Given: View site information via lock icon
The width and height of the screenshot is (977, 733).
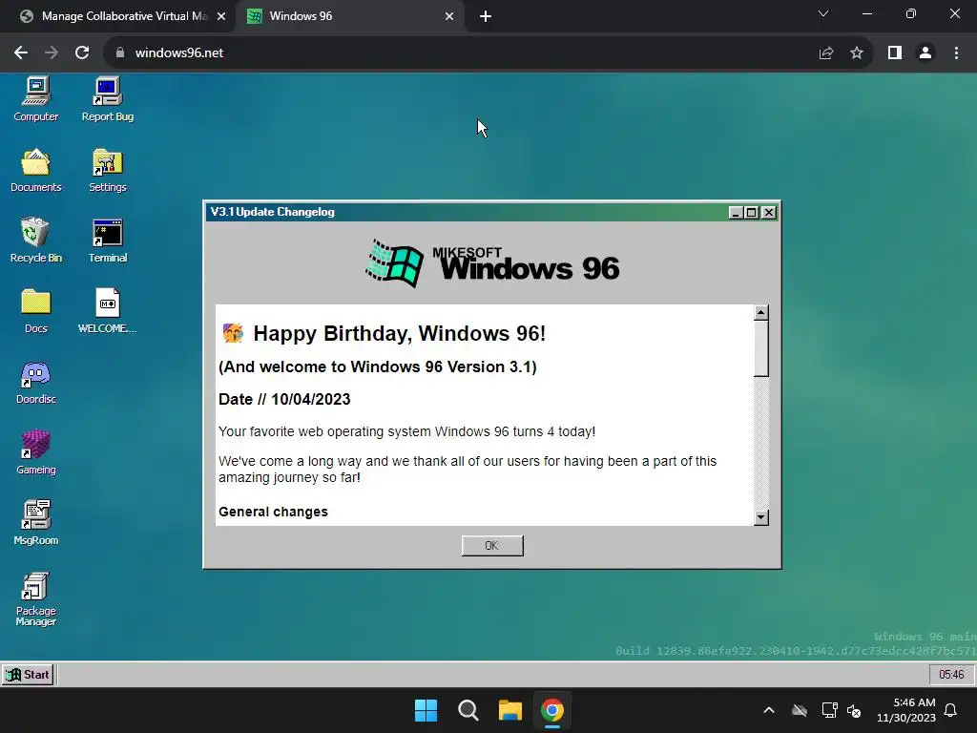Looking at the screenshot, I should tap(120, 52).
